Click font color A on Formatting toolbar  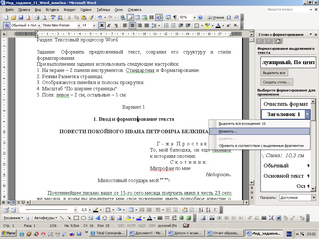[218, 26]
